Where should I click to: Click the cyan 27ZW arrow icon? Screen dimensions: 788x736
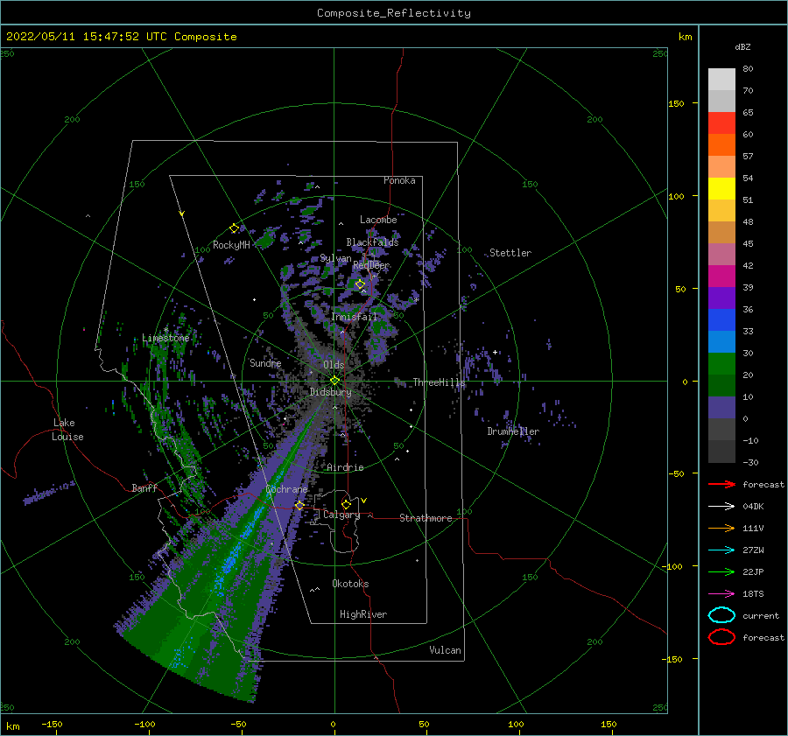(721, 550)
